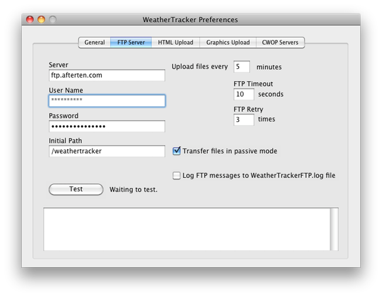Screen dimensions: 382x297
Task: Open the CWOP Servers tab
Action: point(280,43)
